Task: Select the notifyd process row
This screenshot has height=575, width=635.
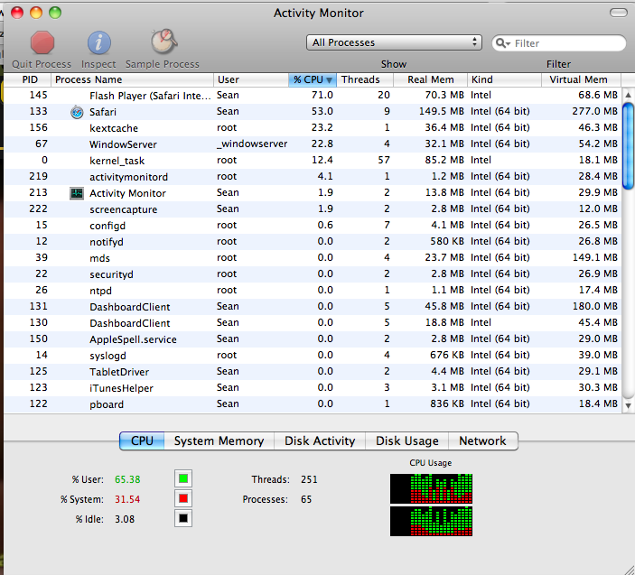Action: 313,242
